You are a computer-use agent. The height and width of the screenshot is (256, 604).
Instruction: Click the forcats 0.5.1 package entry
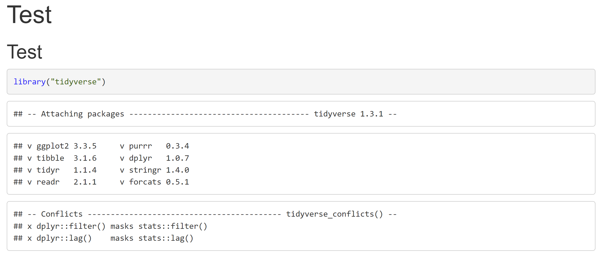[159, 182]
